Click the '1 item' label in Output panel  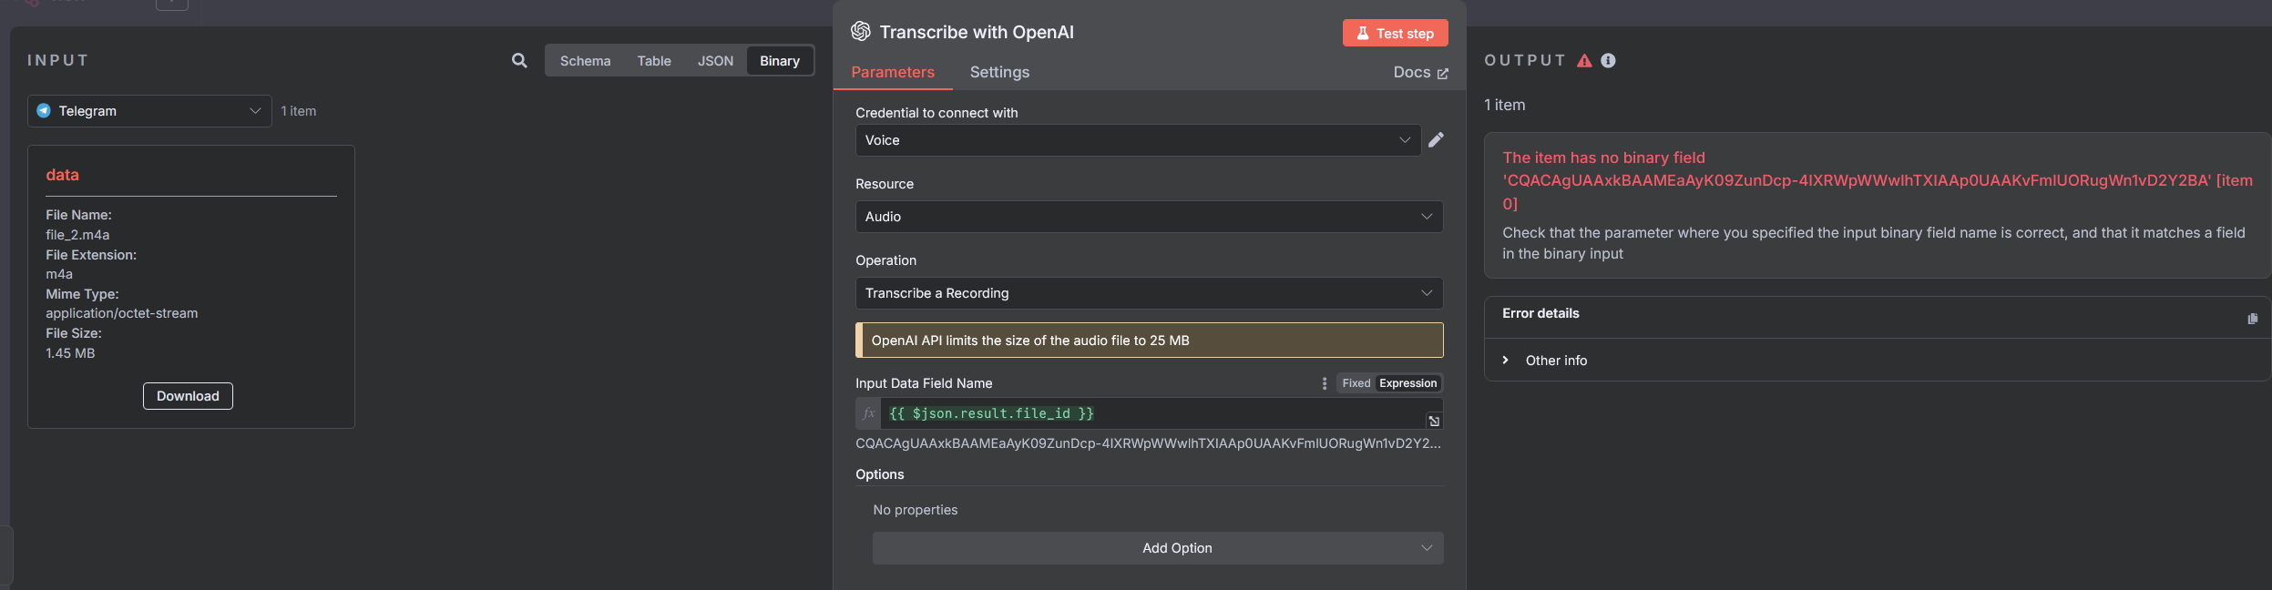click(x=1504, y=105)
